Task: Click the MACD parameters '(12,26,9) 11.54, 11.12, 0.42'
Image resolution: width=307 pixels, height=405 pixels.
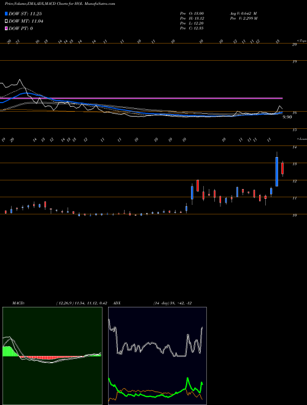Action: tap(82, 303)
